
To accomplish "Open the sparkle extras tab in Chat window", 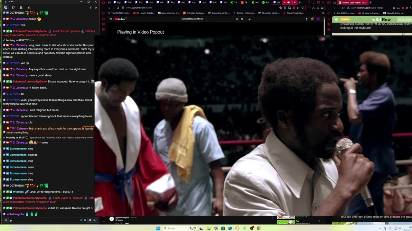I will pyautogui.click(x=29, y=7).
